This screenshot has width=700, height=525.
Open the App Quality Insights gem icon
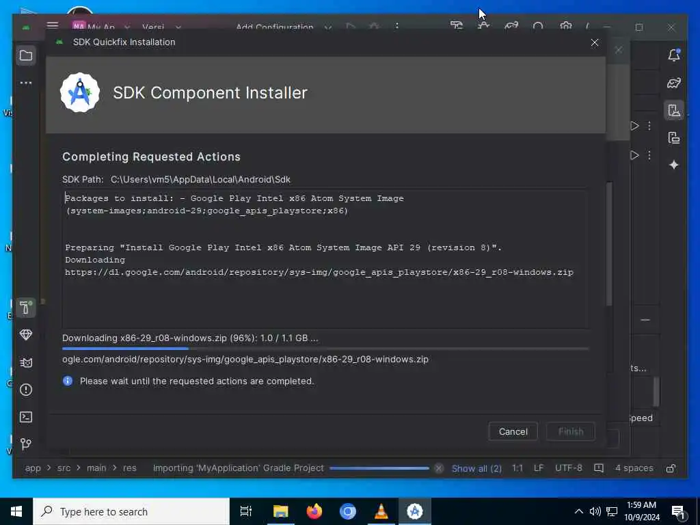click(x=26, y=335)
